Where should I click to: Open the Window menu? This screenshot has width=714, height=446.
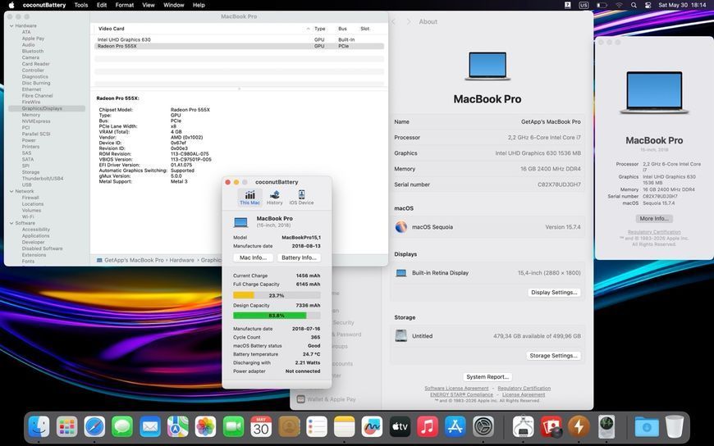point(173,5)
